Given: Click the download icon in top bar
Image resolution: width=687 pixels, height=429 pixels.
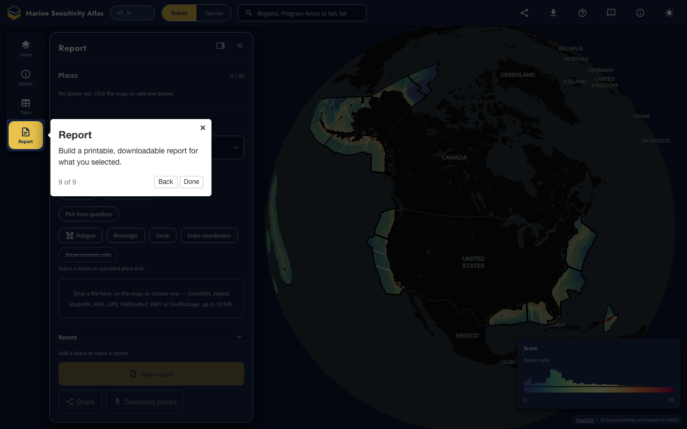Looking at the screenshot, I should [x=553, y=13].
